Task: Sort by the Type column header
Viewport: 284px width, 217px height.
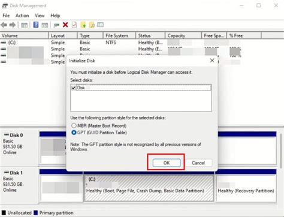Action: pos(90,35)
